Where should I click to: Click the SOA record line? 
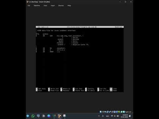click(x=60, y=36)
